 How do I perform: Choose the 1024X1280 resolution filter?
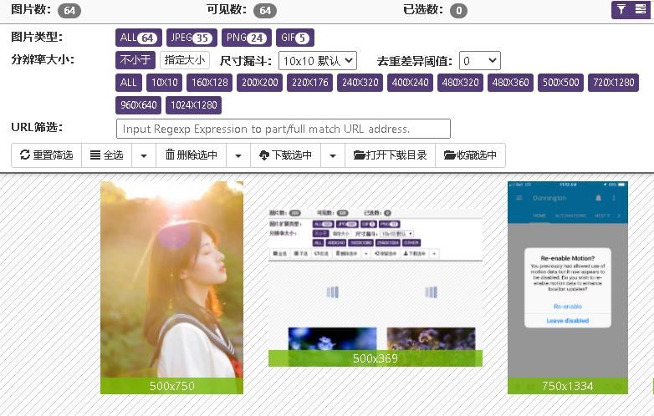193,105
